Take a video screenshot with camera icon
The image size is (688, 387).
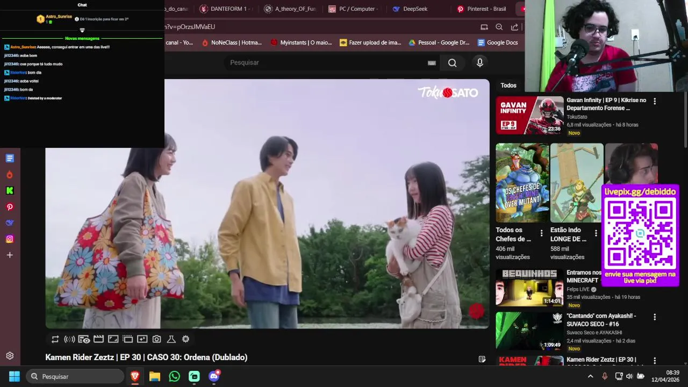(156, 339)
